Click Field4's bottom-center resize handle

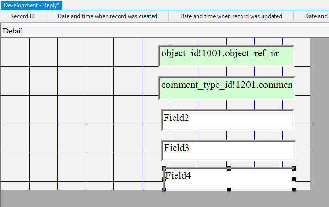229,190
